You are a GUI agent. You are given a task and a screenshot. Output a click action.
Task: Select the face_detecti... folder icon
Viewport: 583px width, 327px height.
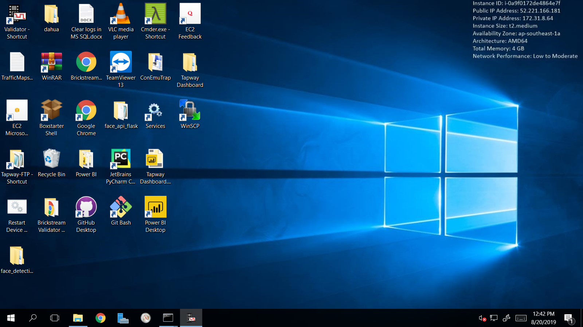[17, 260]
